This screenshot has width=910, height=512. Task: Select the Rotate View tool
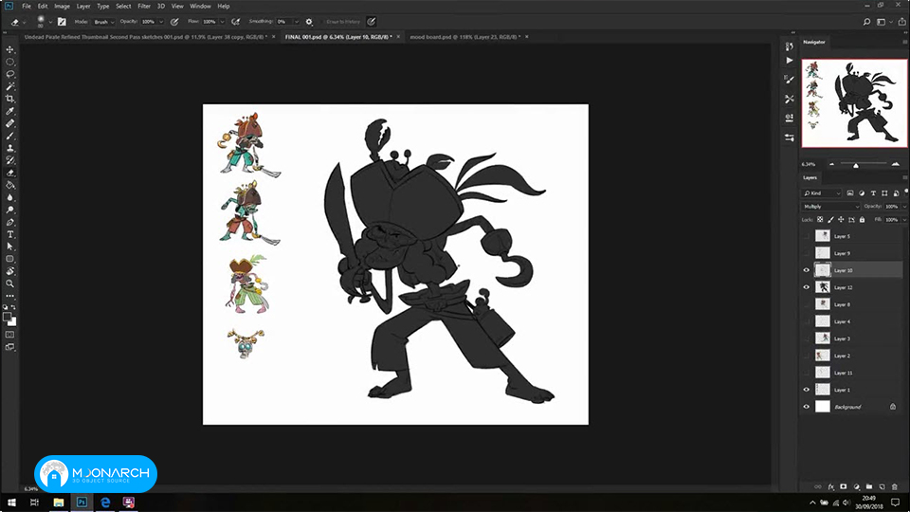[9, 271]
